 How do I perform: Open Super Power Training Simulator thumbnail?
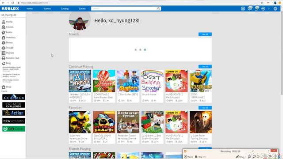[201, 122]
